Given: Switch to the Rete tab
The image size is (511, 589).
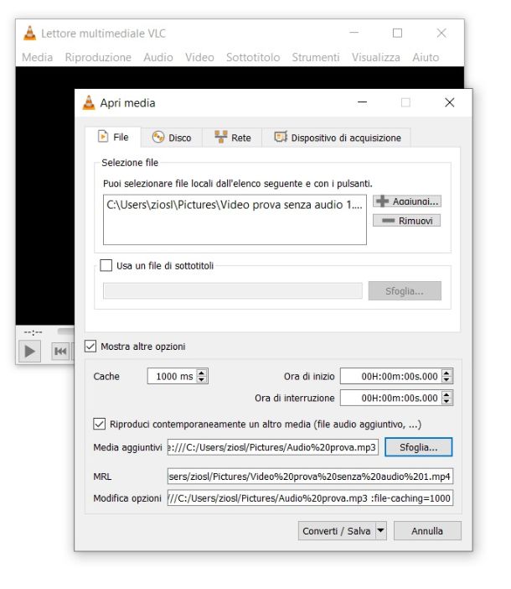Looking at the screenshot, I should point(232,138).
